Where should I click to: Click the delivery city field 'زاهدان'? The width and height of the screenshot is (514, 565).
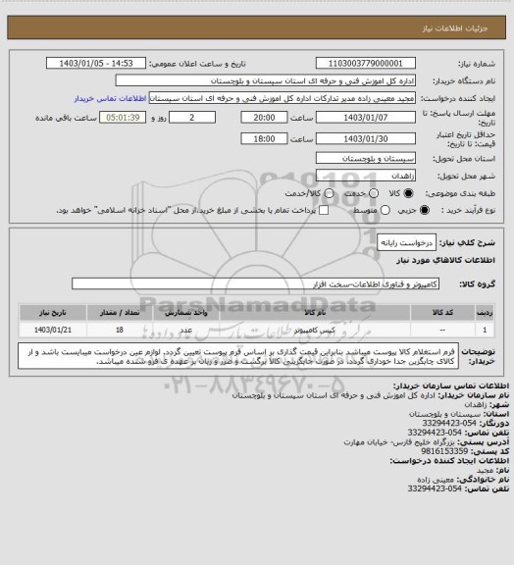366,176
